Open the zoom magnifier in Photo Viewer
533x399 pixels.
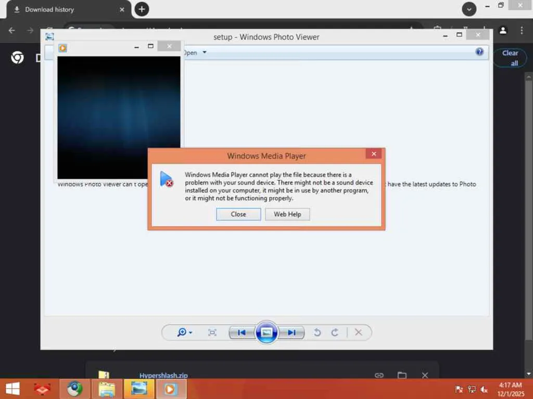click(182, 332)
